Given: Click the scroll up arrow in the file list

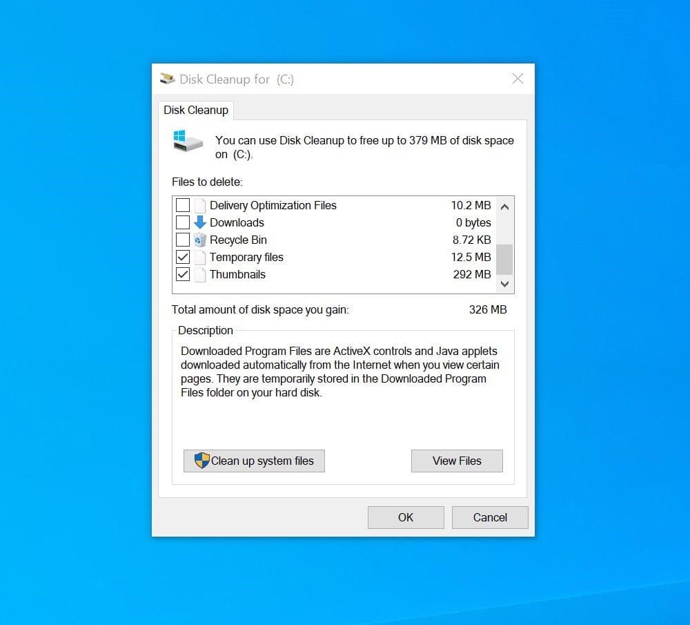Looking at the screenshot, I should 505,206.
